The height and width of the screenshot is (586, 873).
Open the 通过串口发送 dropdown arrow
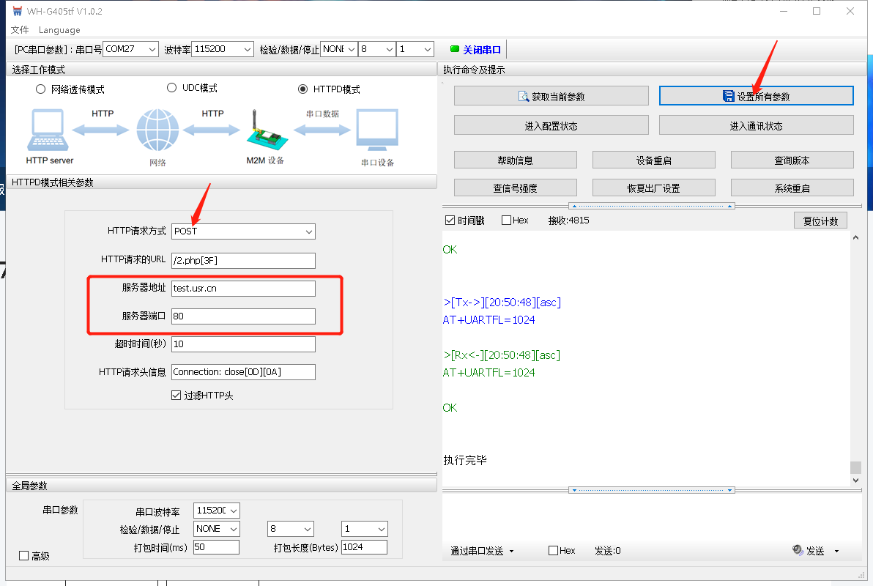pyautogui.click(x=511, y=552)
